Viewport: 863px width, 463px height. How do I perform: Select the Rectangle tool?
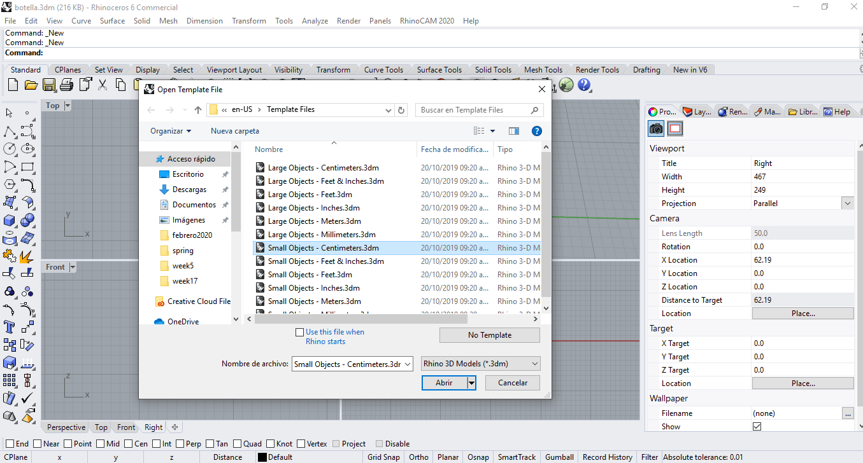27,167
